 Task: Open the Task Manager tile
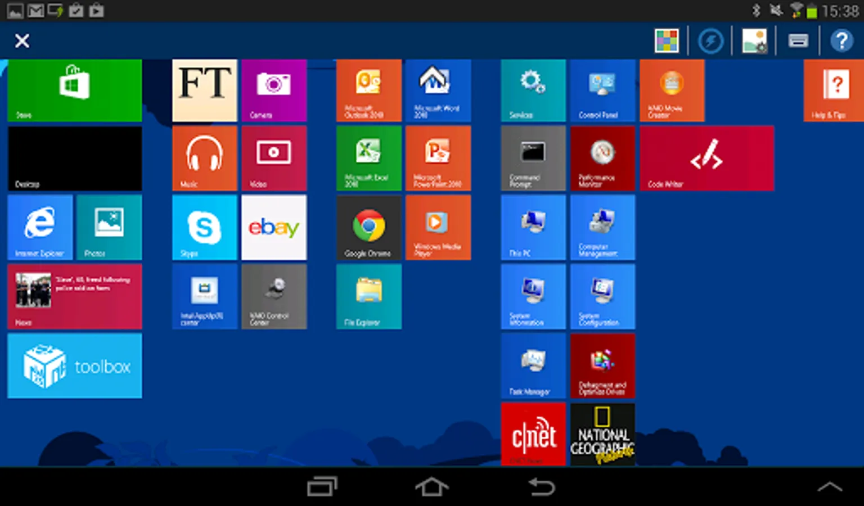click(533, 366)
